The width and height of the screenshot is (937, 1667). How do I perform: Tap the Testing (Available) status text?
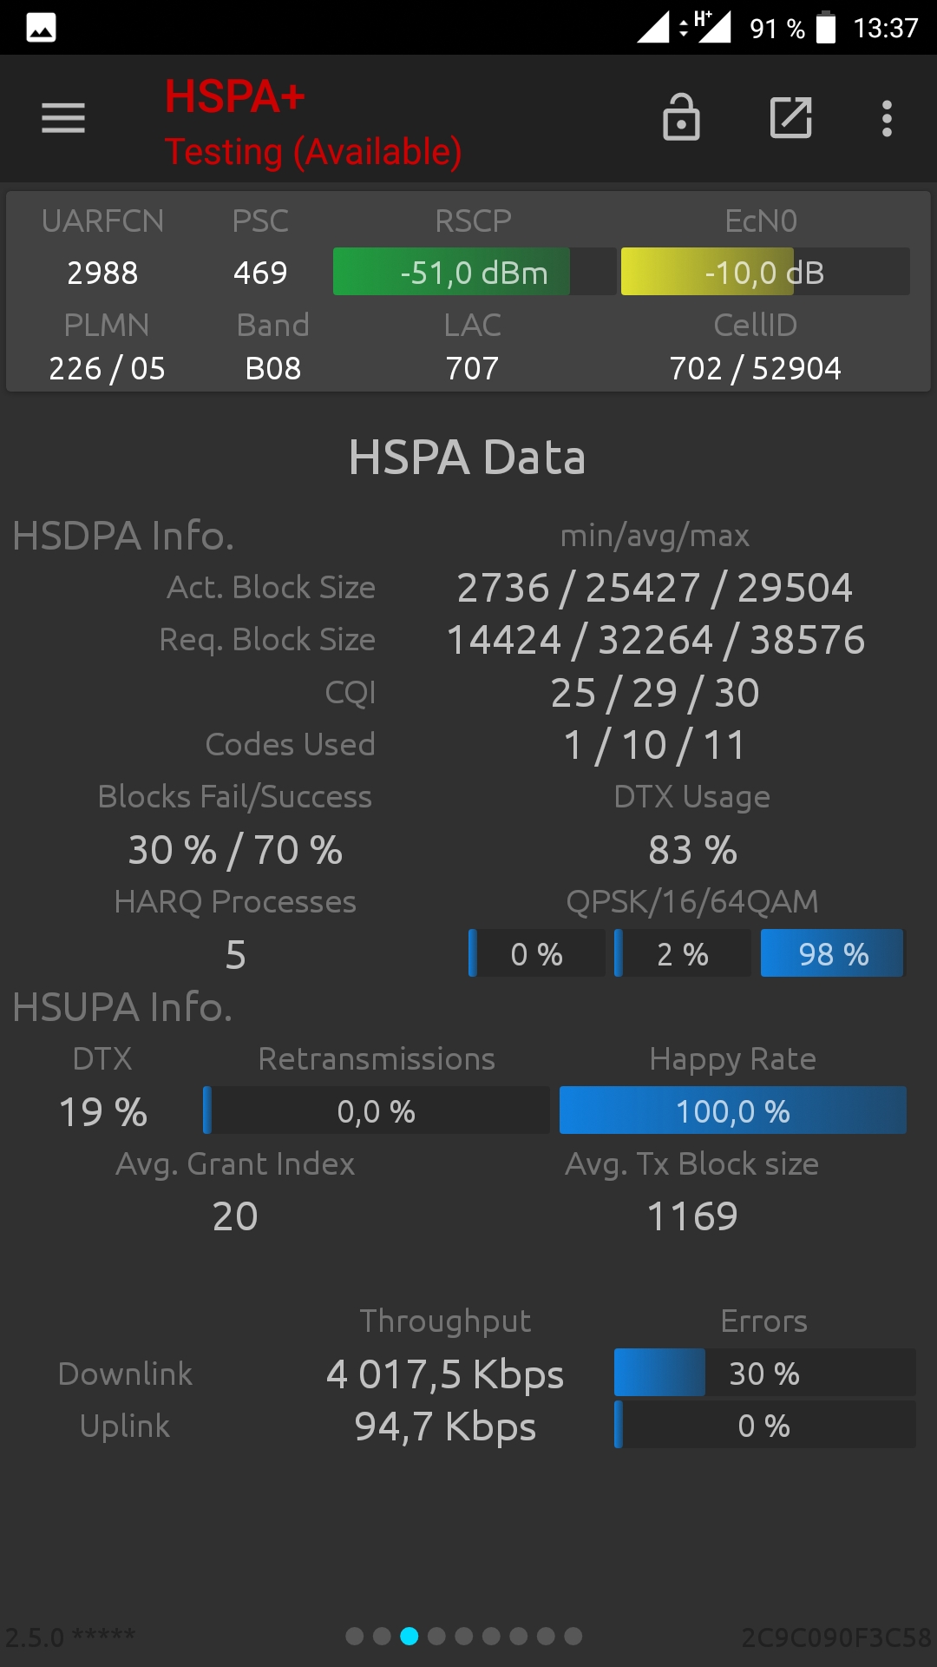(x=313, y=152)
